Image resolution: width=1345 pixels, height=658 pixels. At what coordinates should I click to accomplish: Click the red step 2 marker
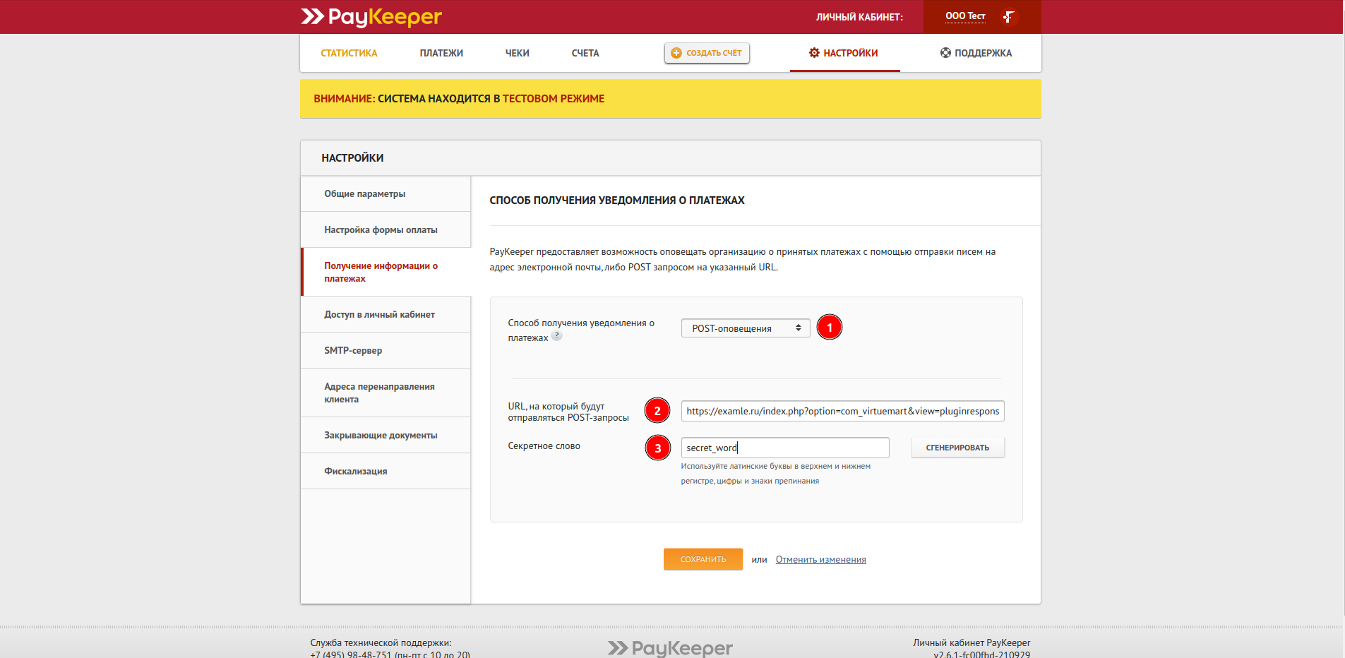pos(657,411)
